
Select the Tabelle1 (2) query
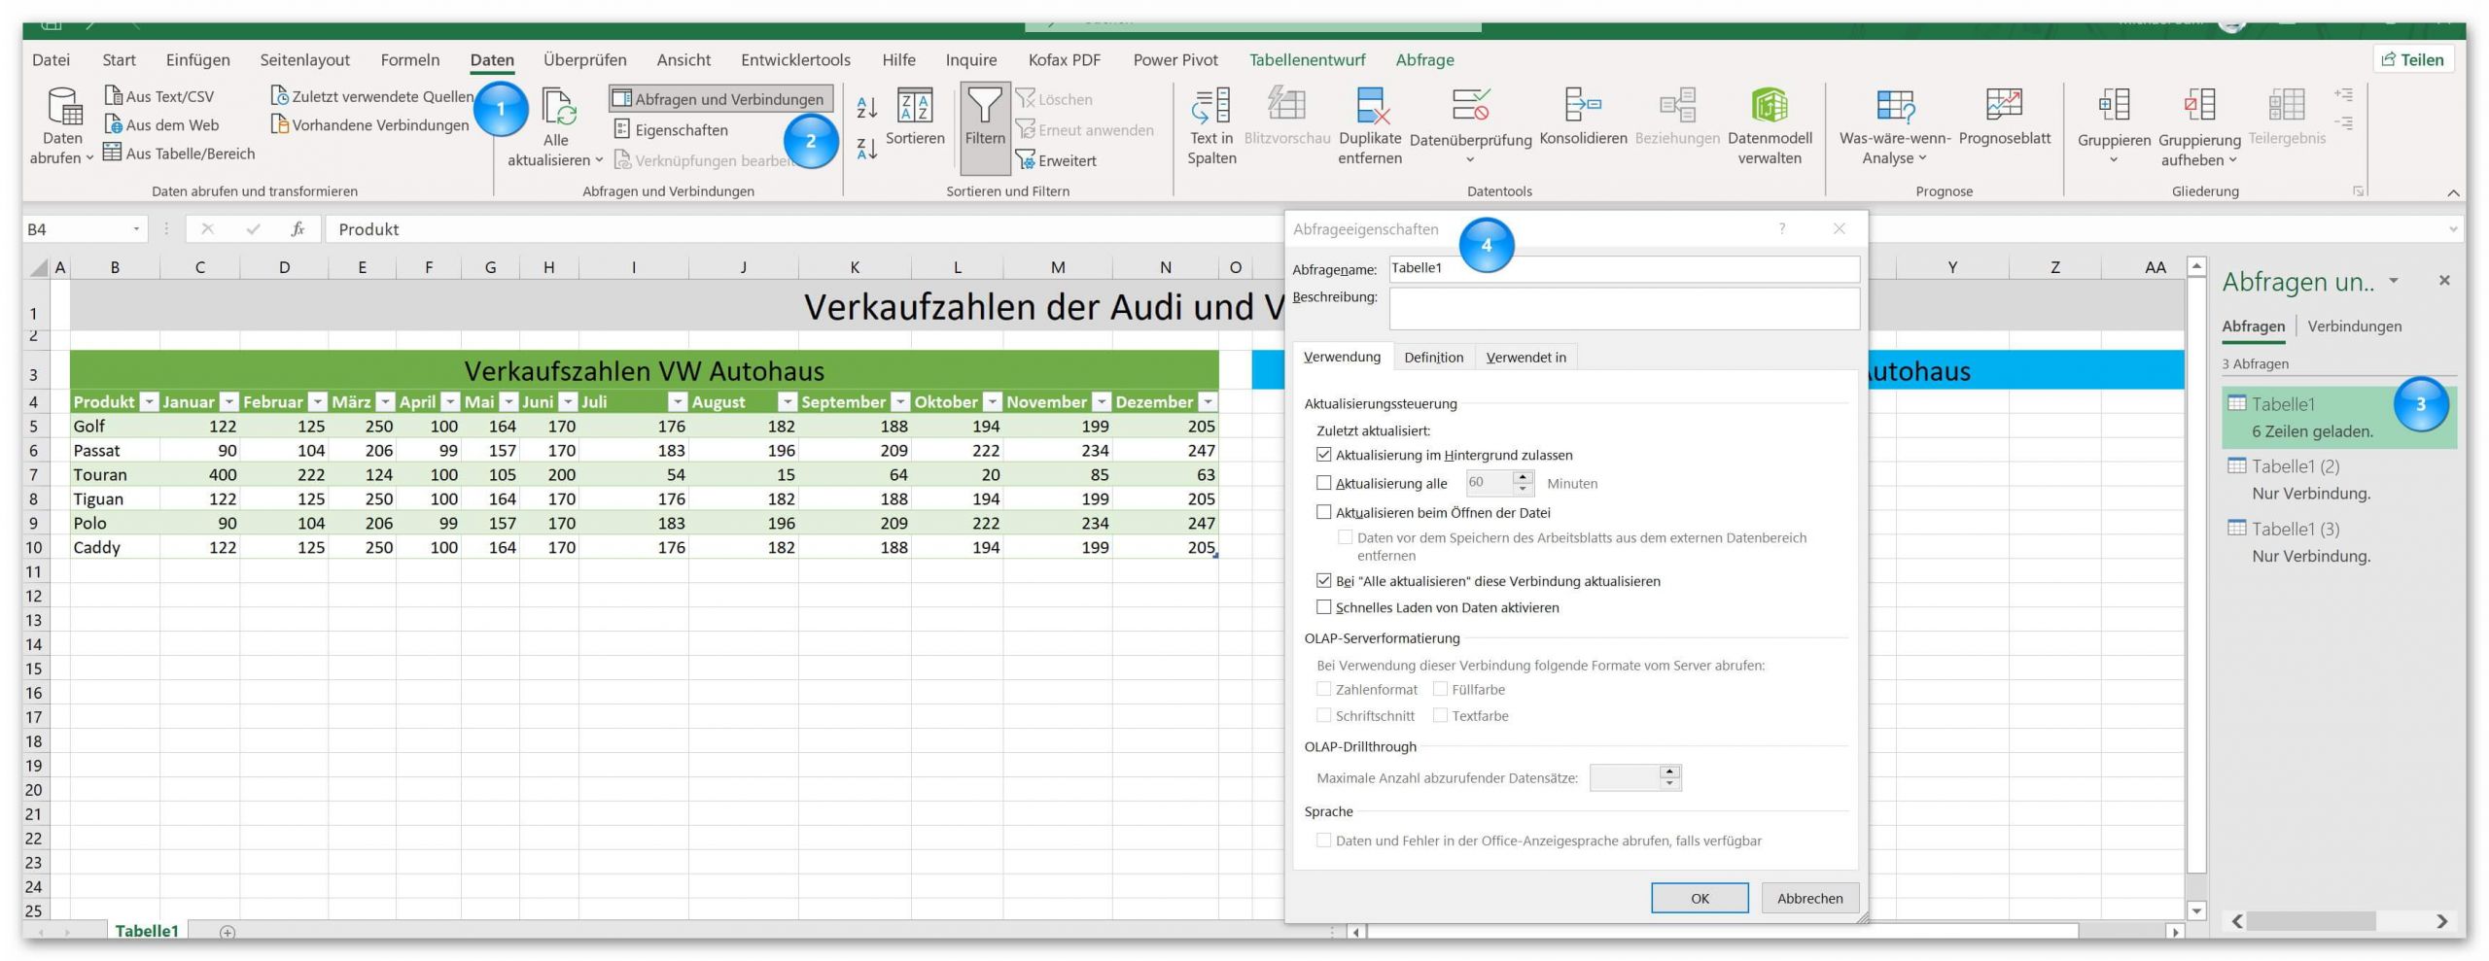[x=2337, y=479]
